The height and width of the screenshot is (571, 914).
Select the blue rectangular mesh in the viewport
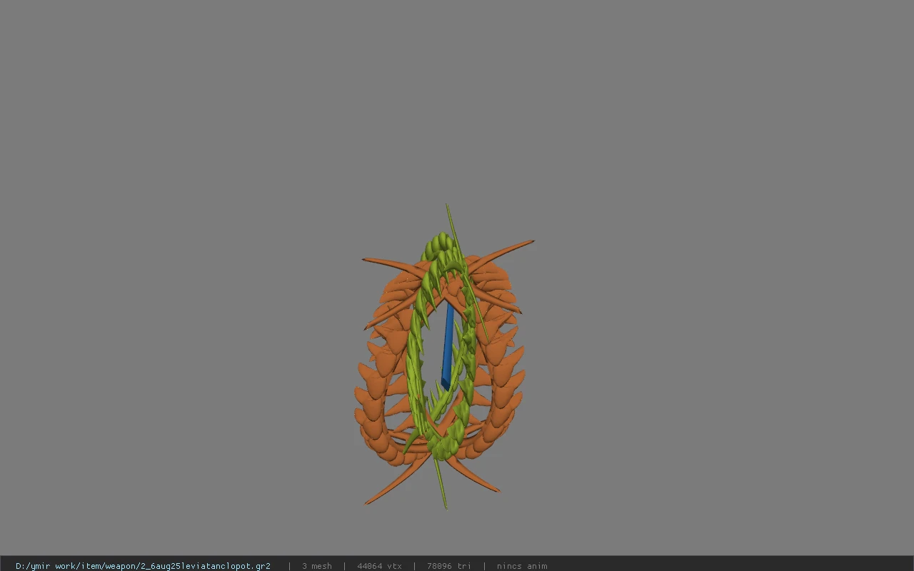(448, 346)
